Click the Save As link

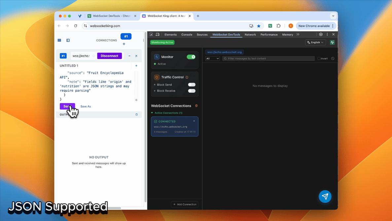85,106
